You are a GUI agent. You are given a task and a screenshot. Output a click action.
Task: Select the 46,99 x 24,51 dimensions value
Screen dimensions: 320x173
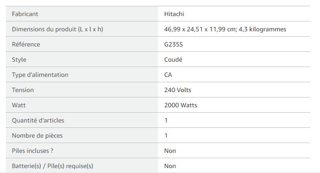tap(225, 29)
